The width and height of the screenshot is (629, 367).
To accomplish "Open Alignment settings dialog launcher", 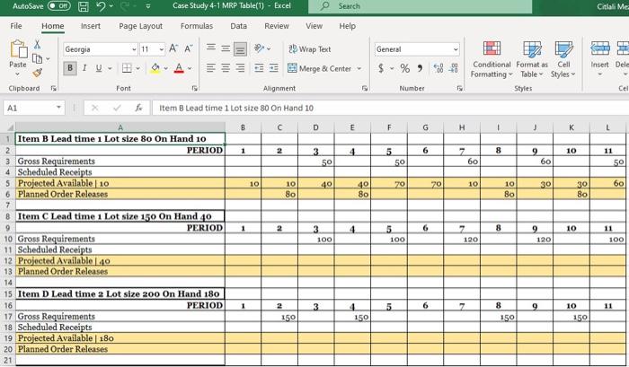I will coord(365,88).
